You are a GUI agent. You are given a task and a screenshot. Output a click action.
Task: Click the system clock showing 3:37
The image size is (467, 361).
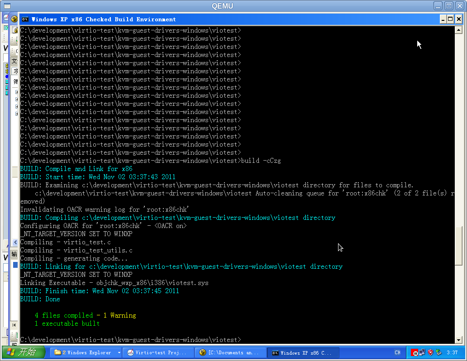point(452,353)
